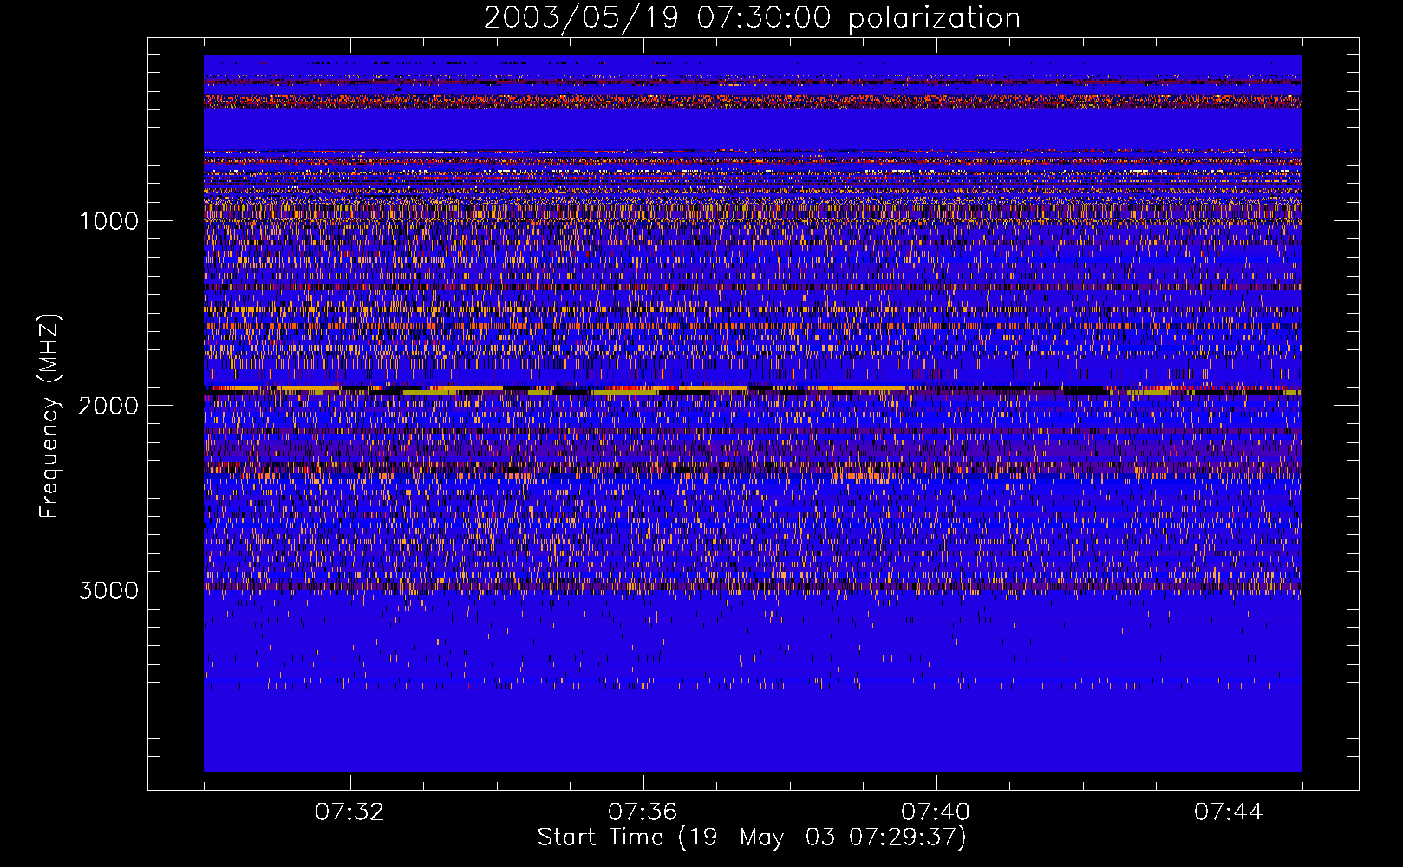
Task: Click the 3000 frequency tick label
Action: pos(109,590)
